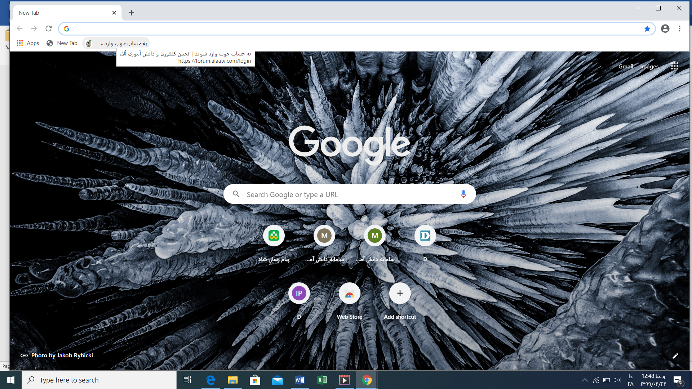Screen dimensions: 692x389
Task: Open the Images link
Action: [x=649, y=67]
